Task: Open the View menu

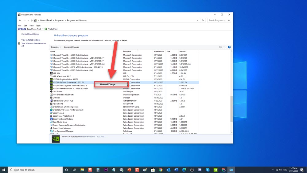Action: [x=32, y=26]
